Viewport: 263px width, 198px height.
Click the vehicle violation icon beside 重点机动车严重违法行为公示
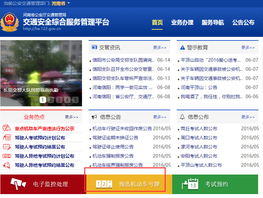click(6, 128)
